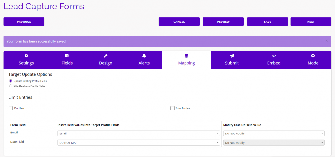Viewport: 335px width, 157px height.
Task: Switch to the Embed tab
Action: [274, 60]
